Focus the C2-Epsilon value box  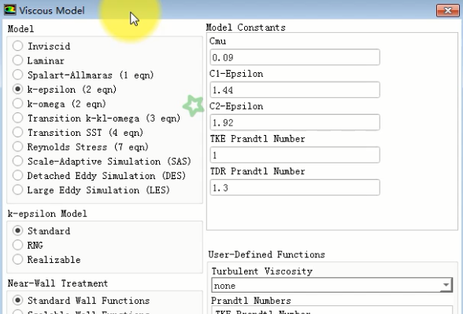(x=294, y=122)
